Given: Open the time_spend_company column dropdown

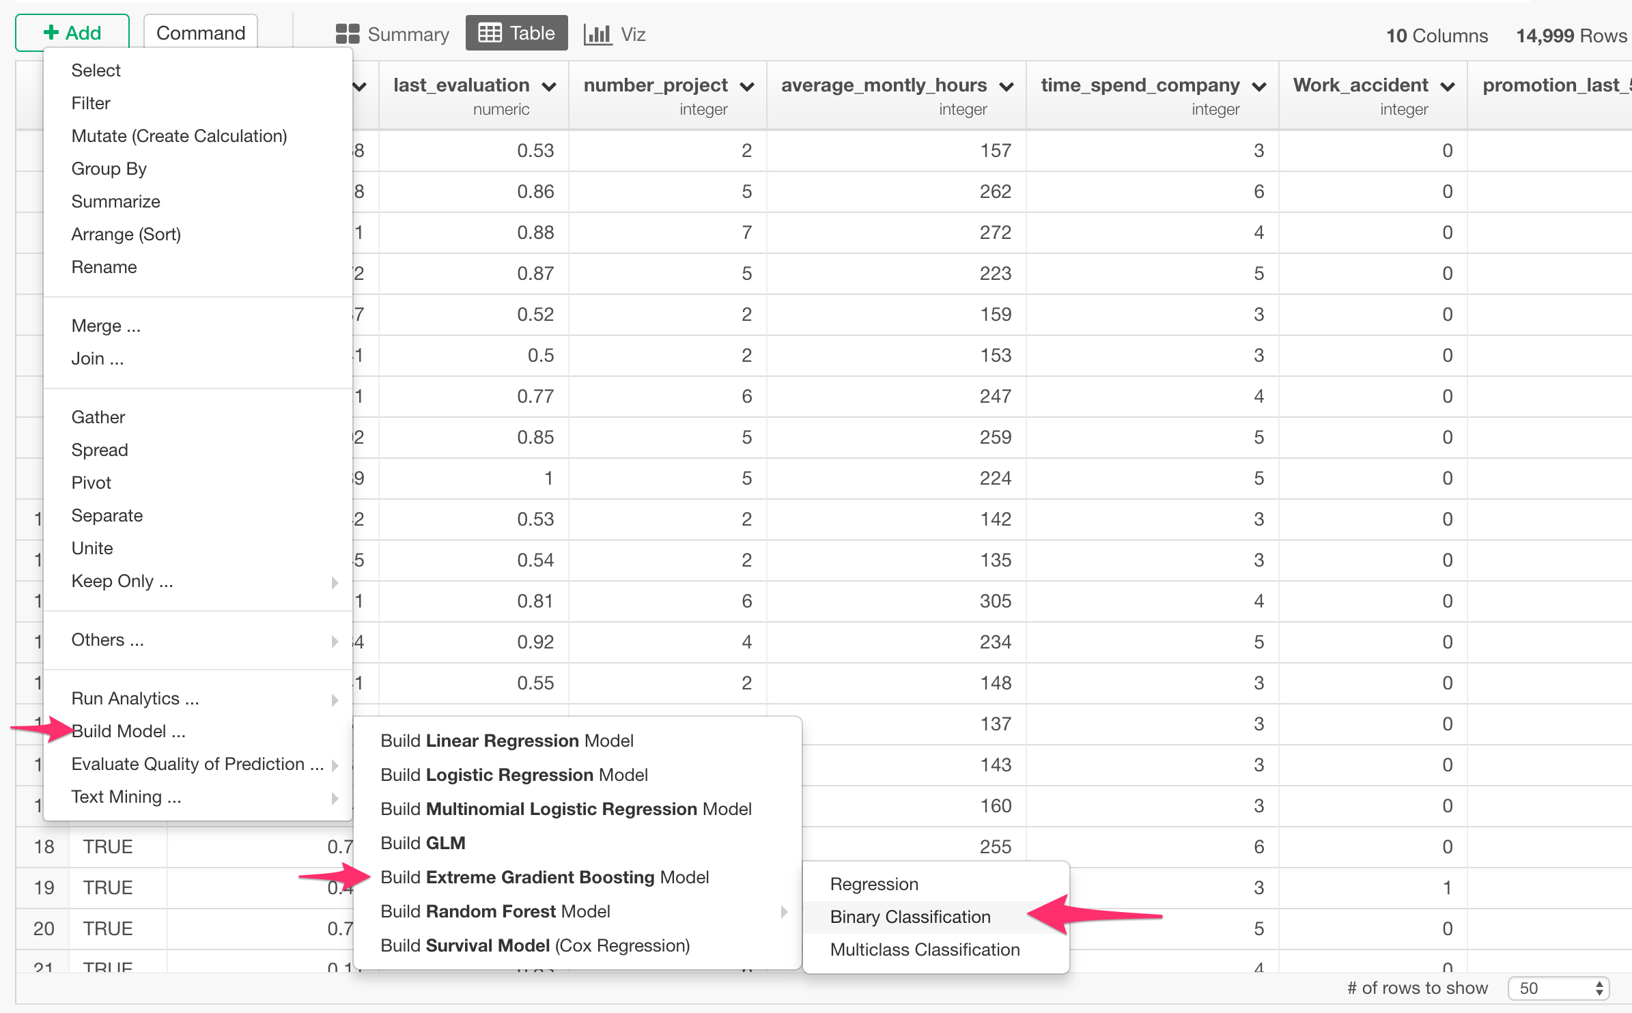Looking at the screenshot, I should pos(1258,85).
